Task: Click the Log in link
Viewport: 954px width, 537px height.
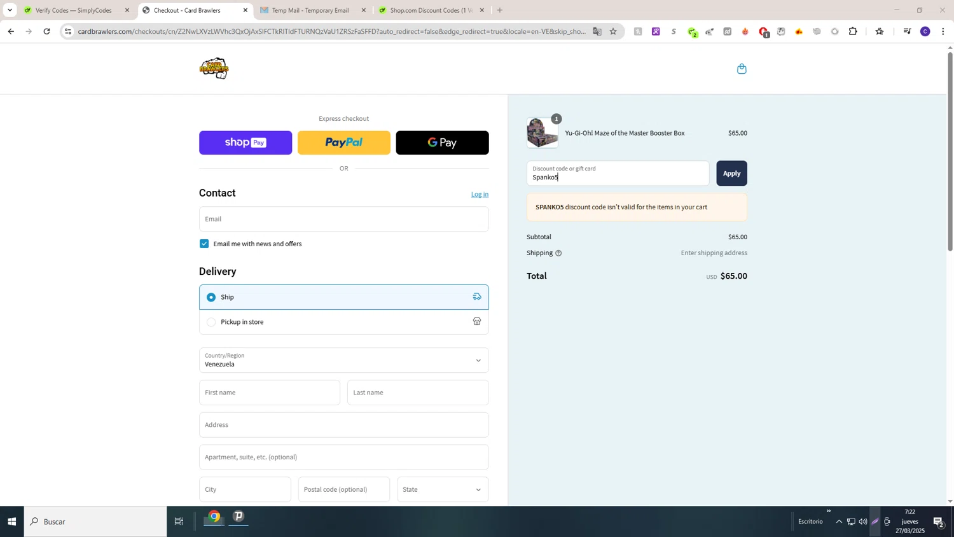Action: tap(480, 194)
